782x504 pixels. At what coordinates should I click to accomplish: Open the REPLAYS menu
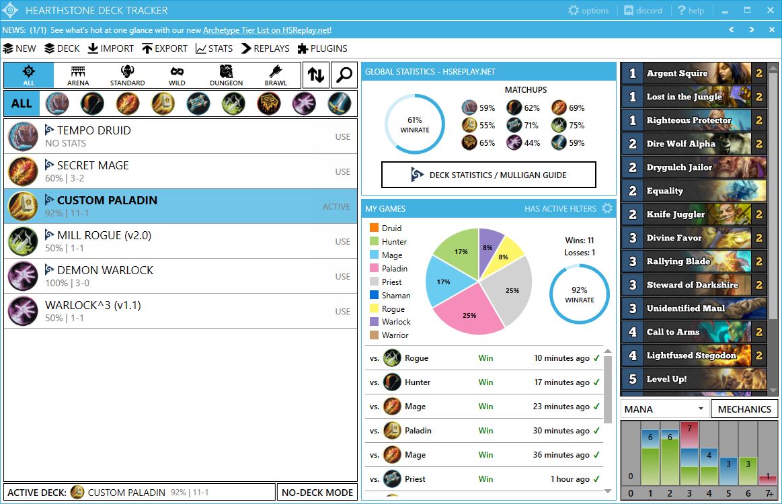[266, 48]
